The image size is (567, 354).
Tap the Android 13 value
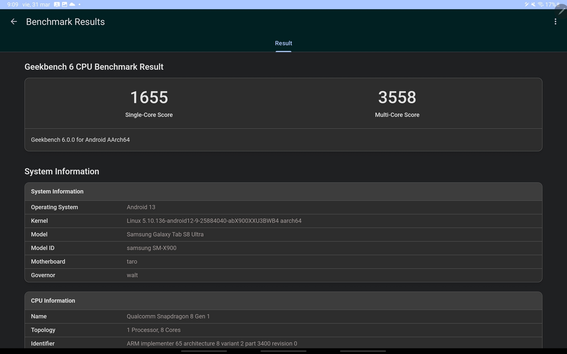[x=141, y=207]
